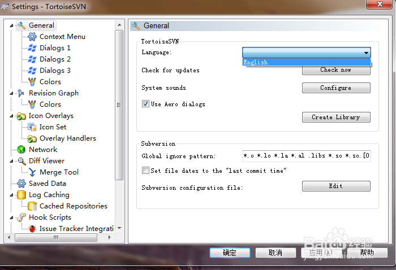Open the Context Menu settings page
Screen dimensions: 396x270
pos(62,37)
